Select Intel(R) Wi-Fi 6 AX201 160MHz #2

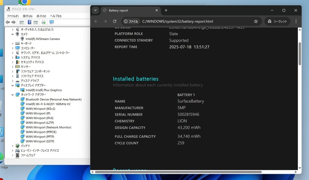click(x=48, y=104)
